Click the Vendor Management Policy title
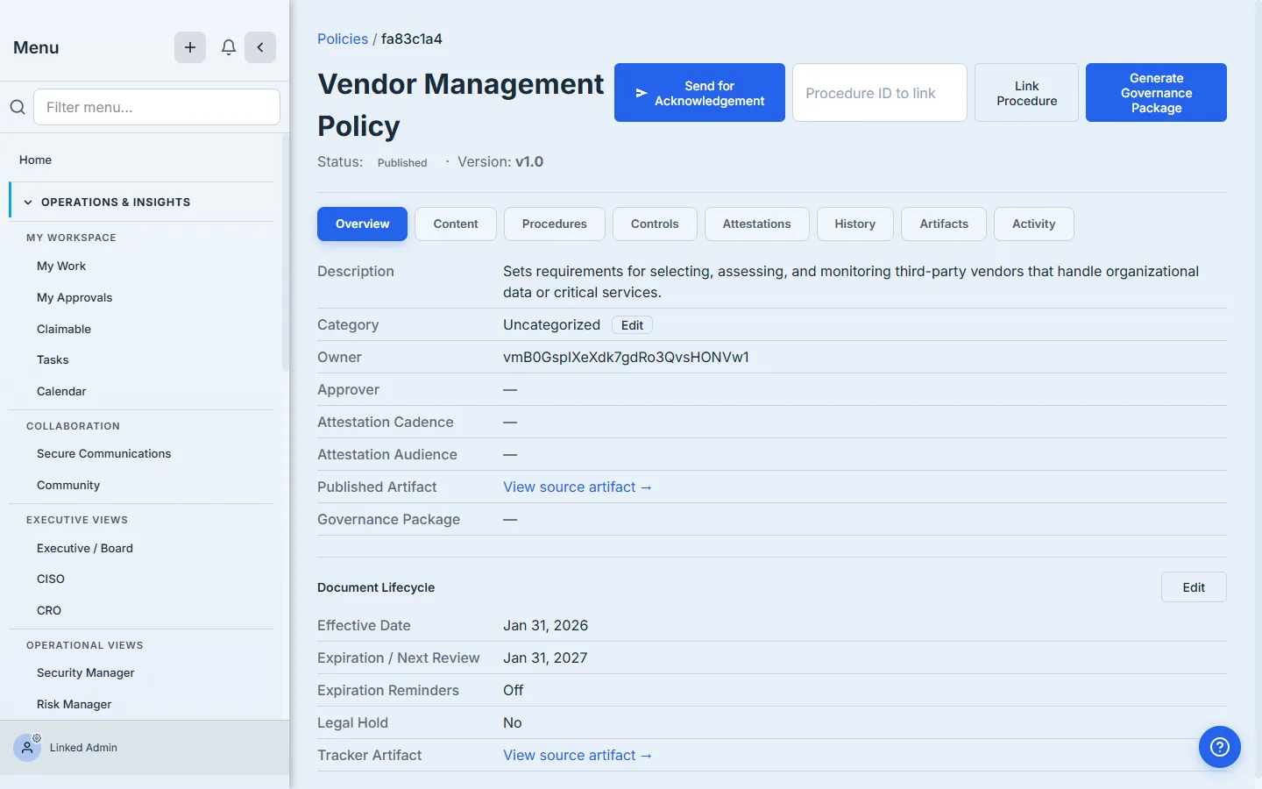 pyautogui.click(x=460, y=105)
